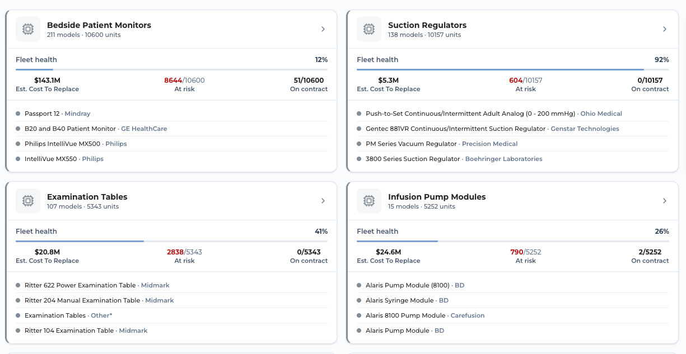Open Midmark link beside Ritter 622 table

click(x=155, y=285)
